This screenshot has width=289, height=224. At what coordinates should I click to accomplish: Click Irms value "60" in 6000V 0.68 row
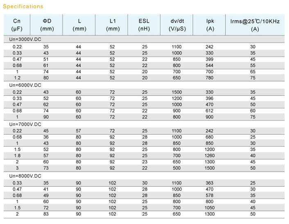click(x=253, y=111)
